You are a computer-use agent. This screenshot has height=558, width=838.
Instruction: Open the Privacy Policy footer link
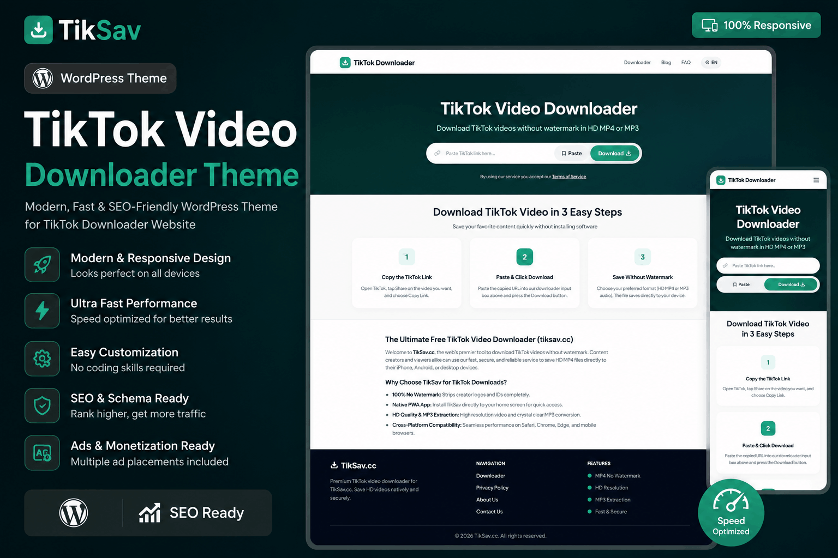[492, 488]
